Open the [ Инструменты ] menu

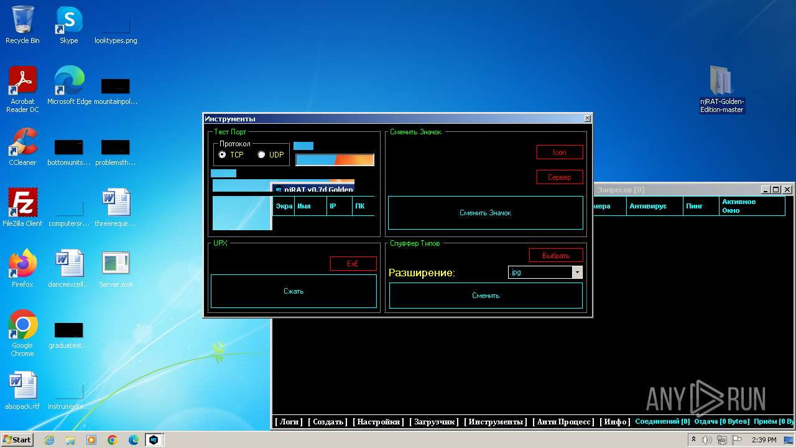[x=495, y=422]
